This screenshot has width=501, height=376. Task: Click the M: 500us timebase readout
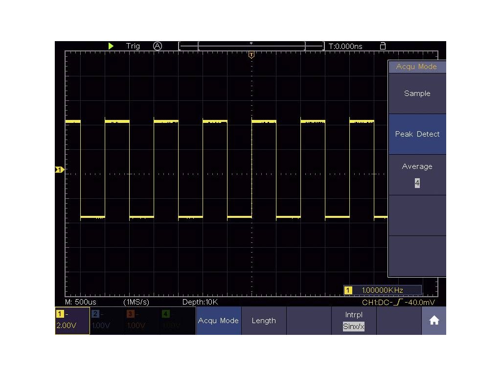pyautogui.click(x=81, y=302)
